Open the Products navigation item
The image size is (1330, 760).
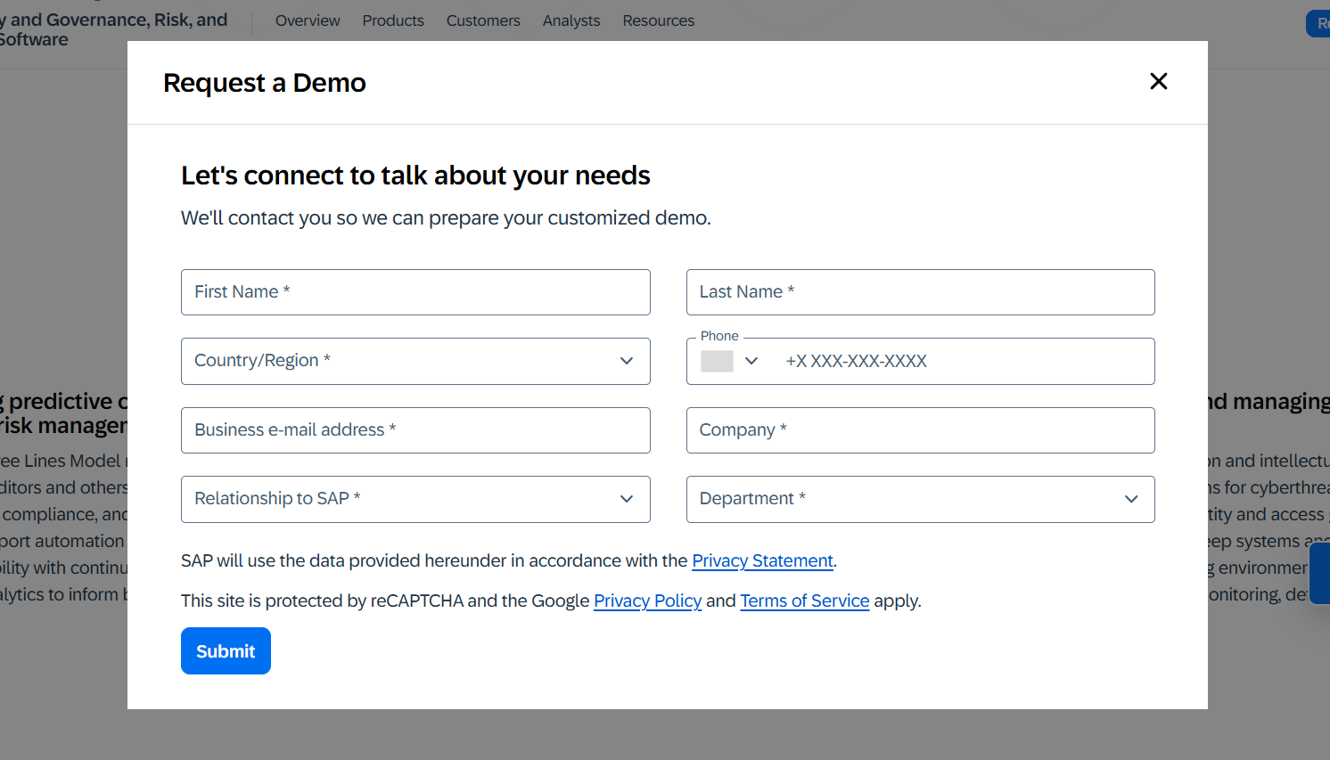[x=393, y=20]
